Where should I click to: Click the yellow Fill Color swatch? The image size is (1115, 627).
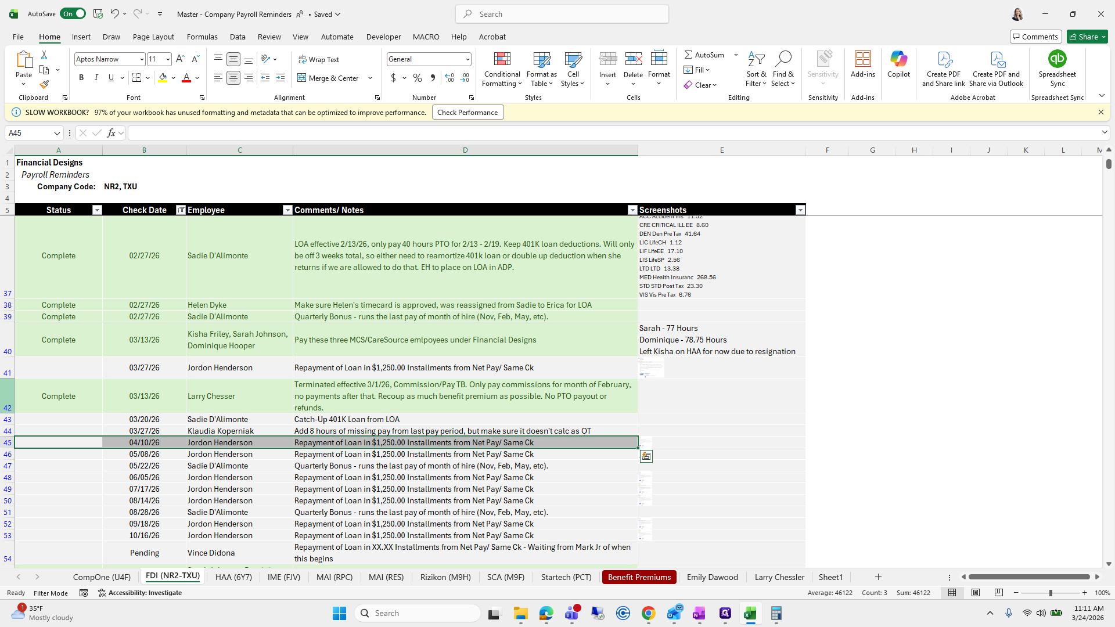163,78
